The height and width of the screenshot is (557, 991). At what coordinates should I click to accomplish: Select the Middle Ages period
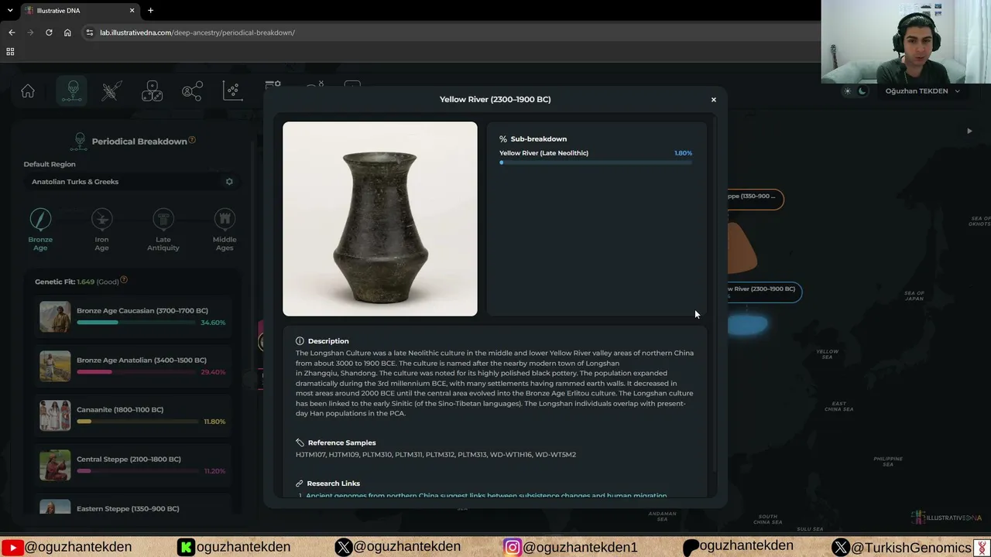[x=225, y=230]
